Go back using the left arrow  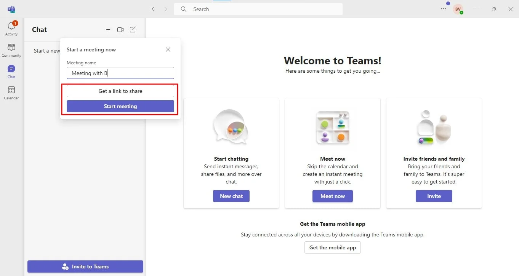tap(153, 9)
